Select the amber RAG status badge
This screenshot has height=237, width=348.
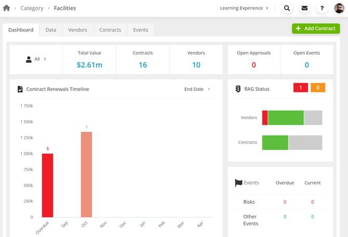318,87
